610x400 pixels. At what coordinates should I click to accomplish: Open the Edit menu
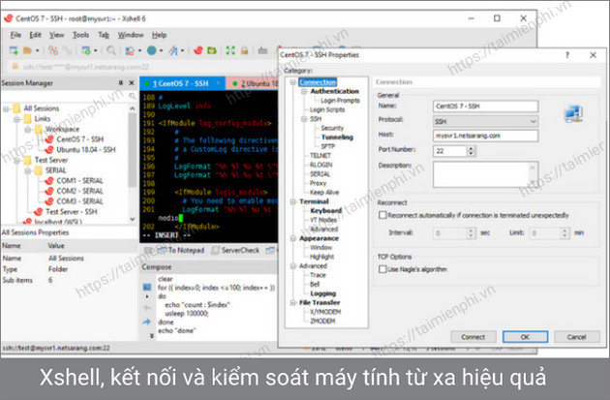click(x=36, y=35)
